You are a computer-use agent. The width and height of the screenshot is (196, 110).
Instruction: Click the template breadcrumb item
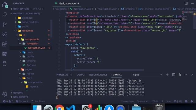pyautogui.click(x=128, y=9)
